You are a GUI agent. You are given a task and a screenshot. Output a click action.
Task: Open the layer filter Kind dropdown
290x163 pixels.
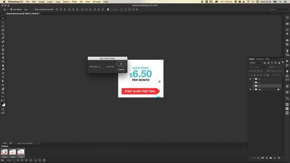256,63
